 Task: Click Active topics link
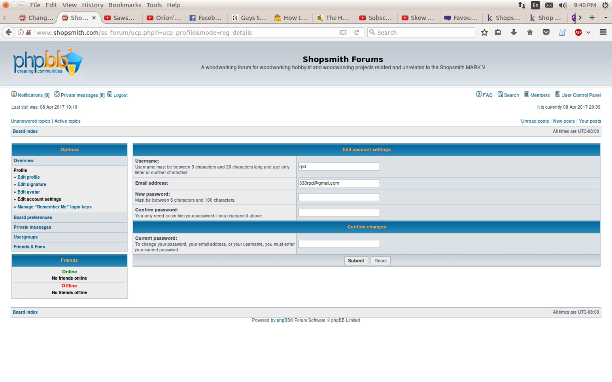67,121
